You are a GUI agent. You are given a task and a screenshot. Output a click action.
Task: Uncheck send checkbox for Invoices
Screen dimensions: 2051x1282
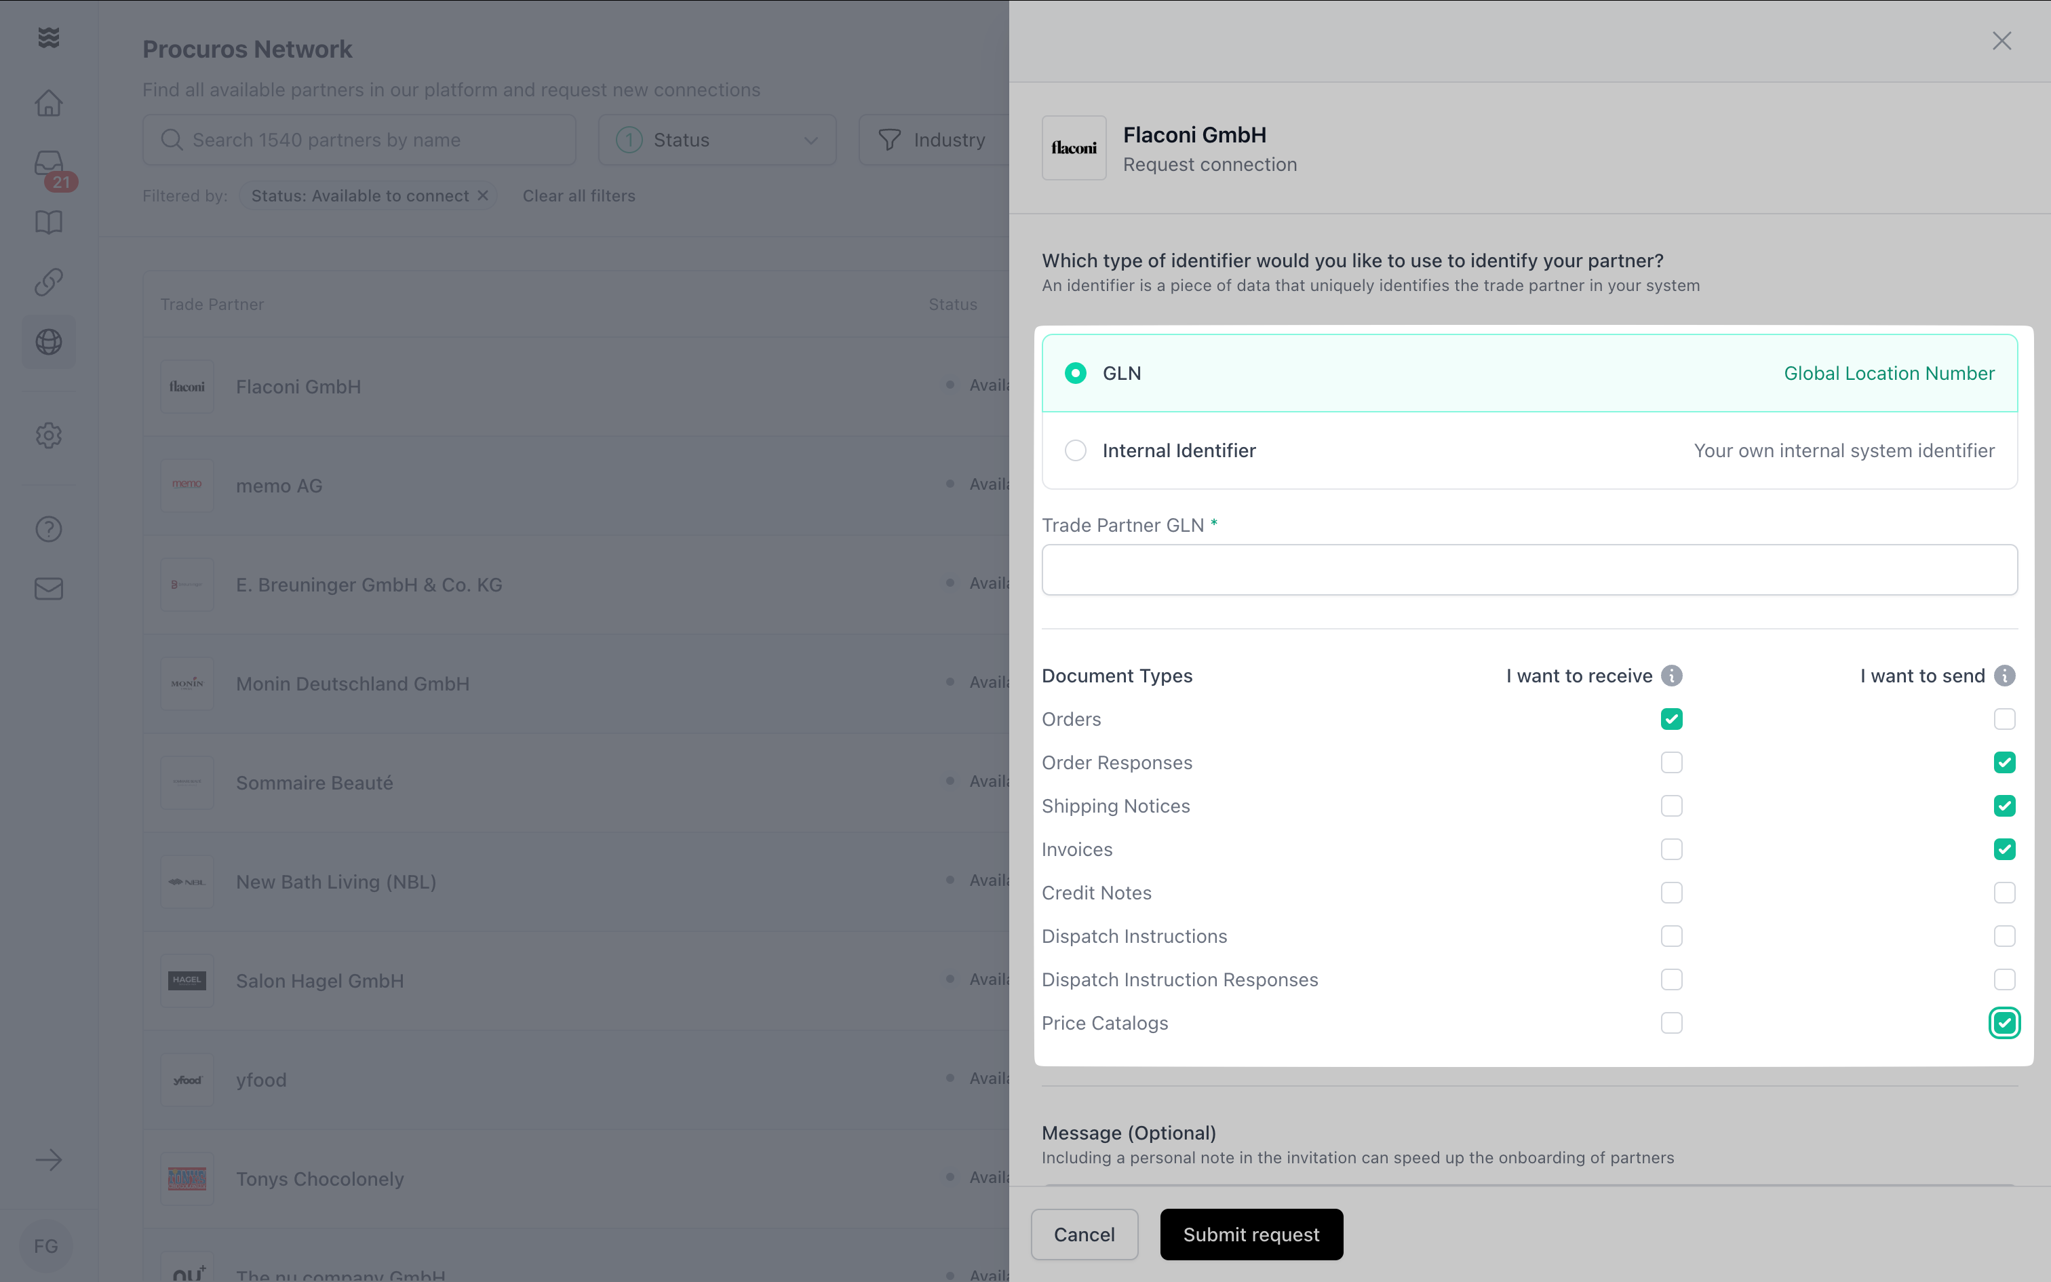click(x=2004, y=849)
